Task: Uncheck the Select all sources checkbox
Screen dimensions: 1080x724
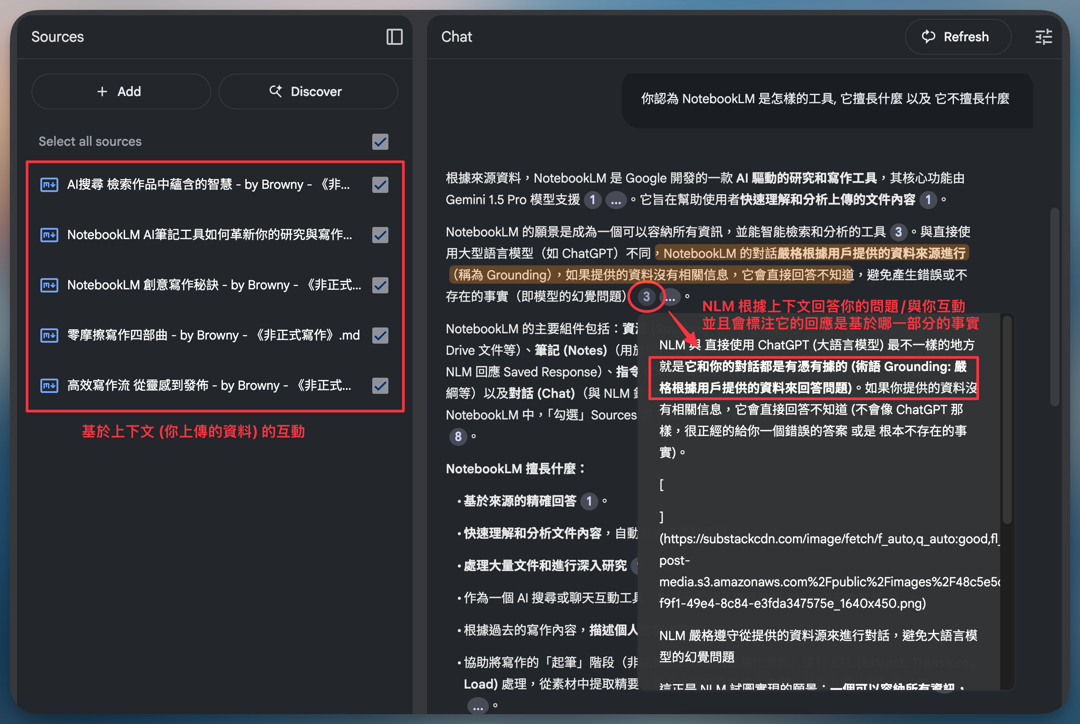Action: point(380,142)
